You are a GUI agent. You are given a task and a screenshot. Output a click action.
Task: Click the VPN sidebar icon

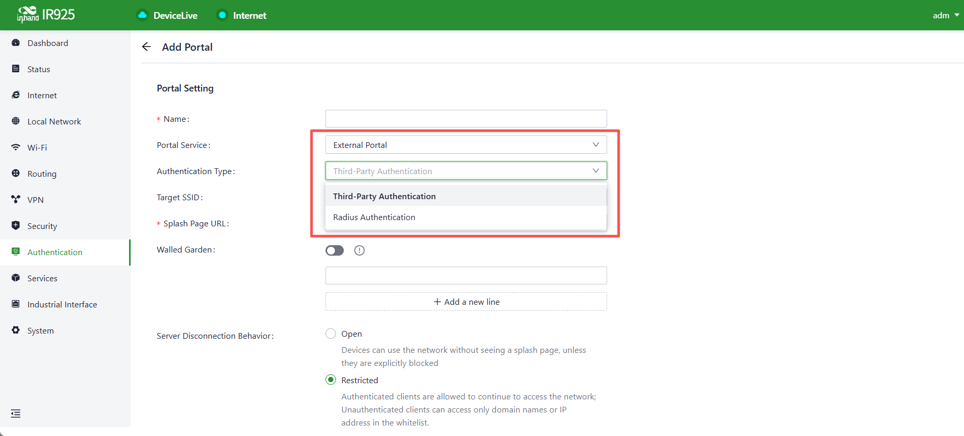[16, 200]
